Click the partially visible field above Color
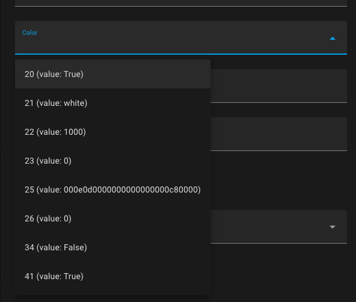 pyautogui.click(x=181, y=3)
